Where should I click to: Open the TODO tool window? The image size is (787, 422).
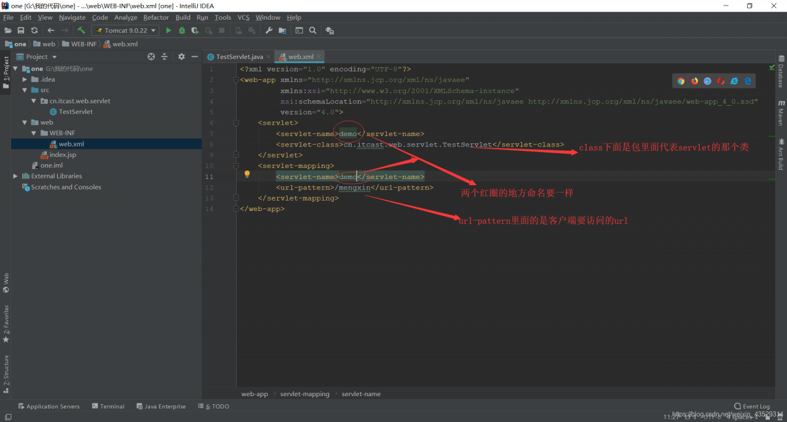pos(213,407)
